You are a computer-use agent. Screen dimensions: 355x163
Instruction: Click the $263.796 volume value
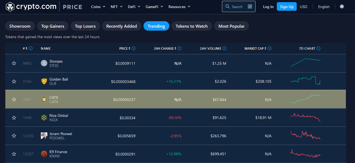pyautogui.click(x=218, y=136)
